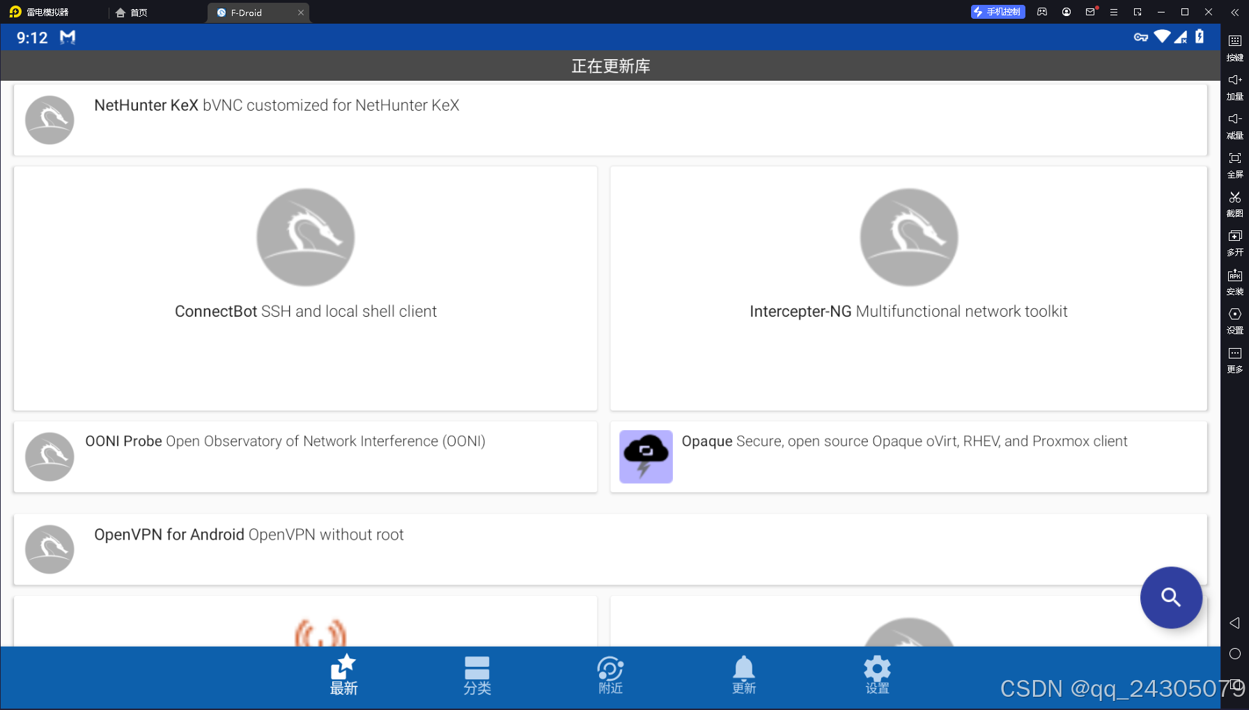Image resolution: width=1249 pixels, height=710 pixels.
Task: Take a 截图 screenshot with scissors icon
Action: [x=1235, y=203]
